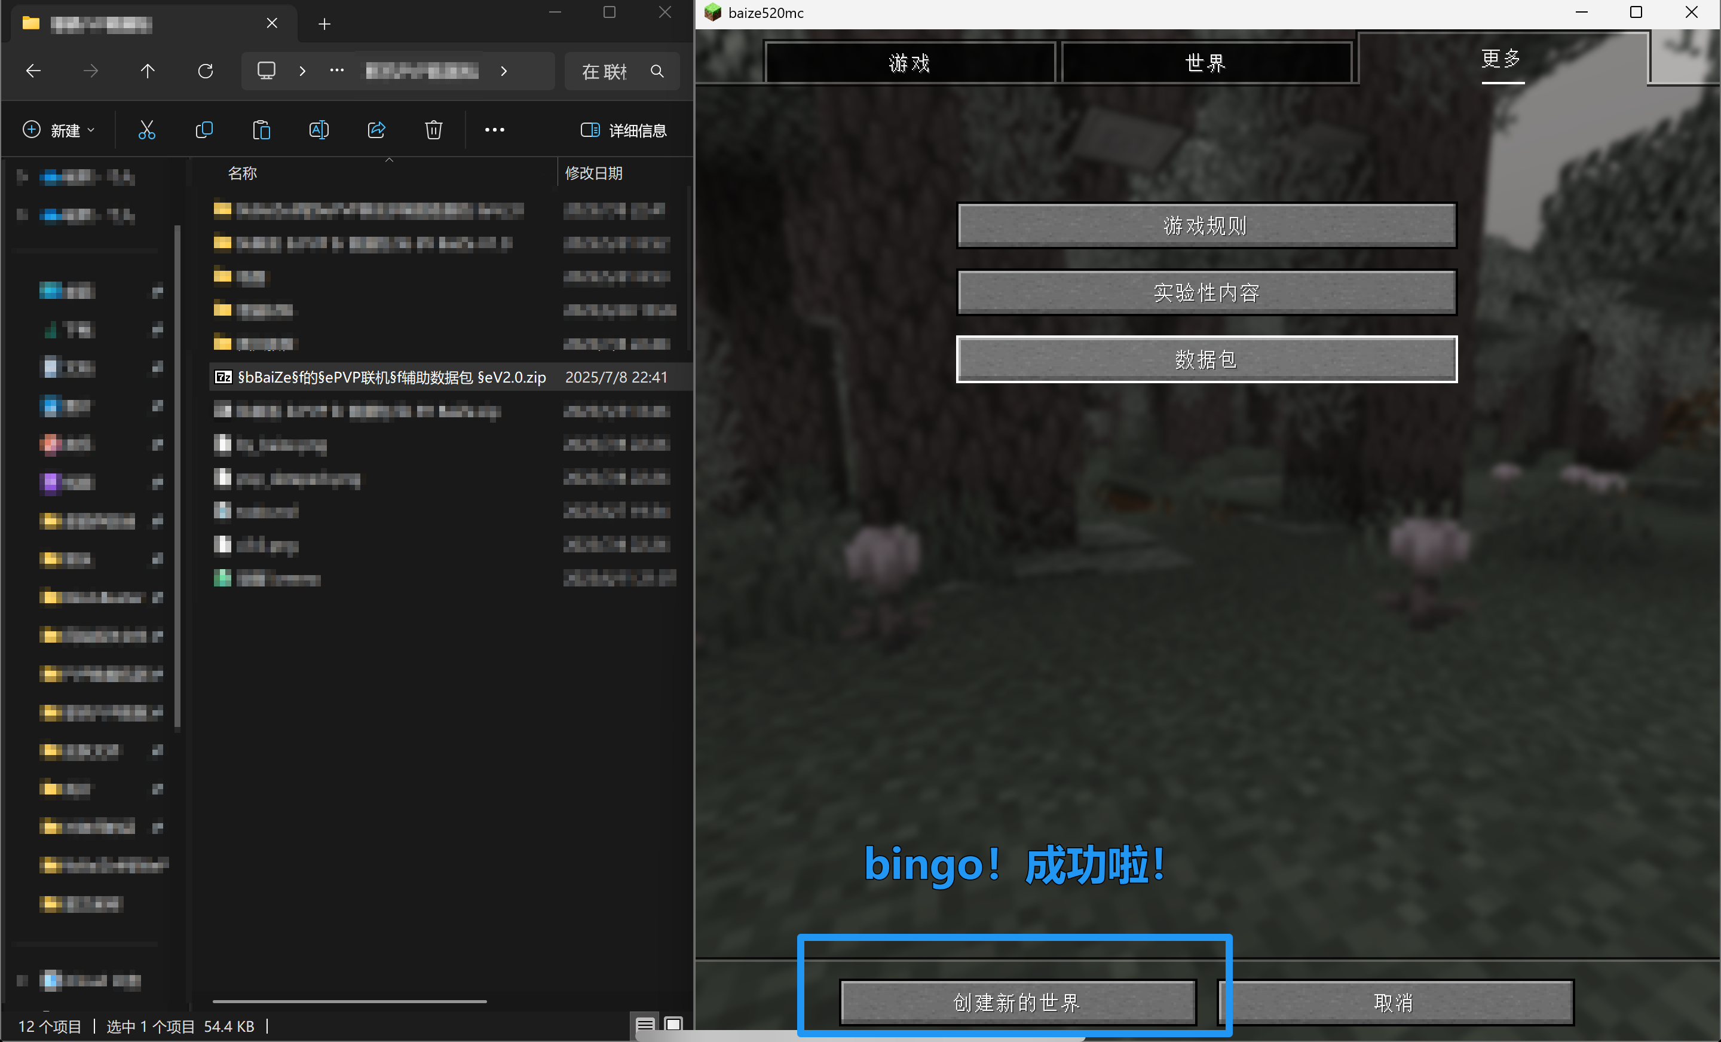Screen dimensions: 1721x1042
Task: Refresh the Explorer folder view
Action: click(x=206, y=71)
